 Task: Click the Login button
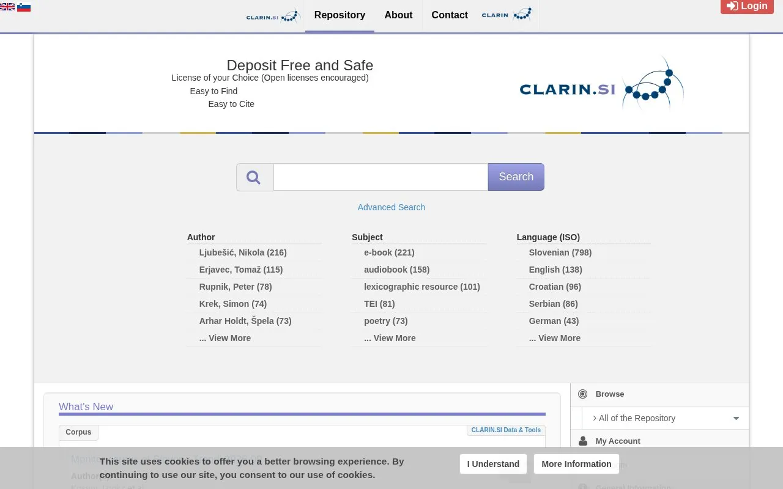tap(747, 6)
